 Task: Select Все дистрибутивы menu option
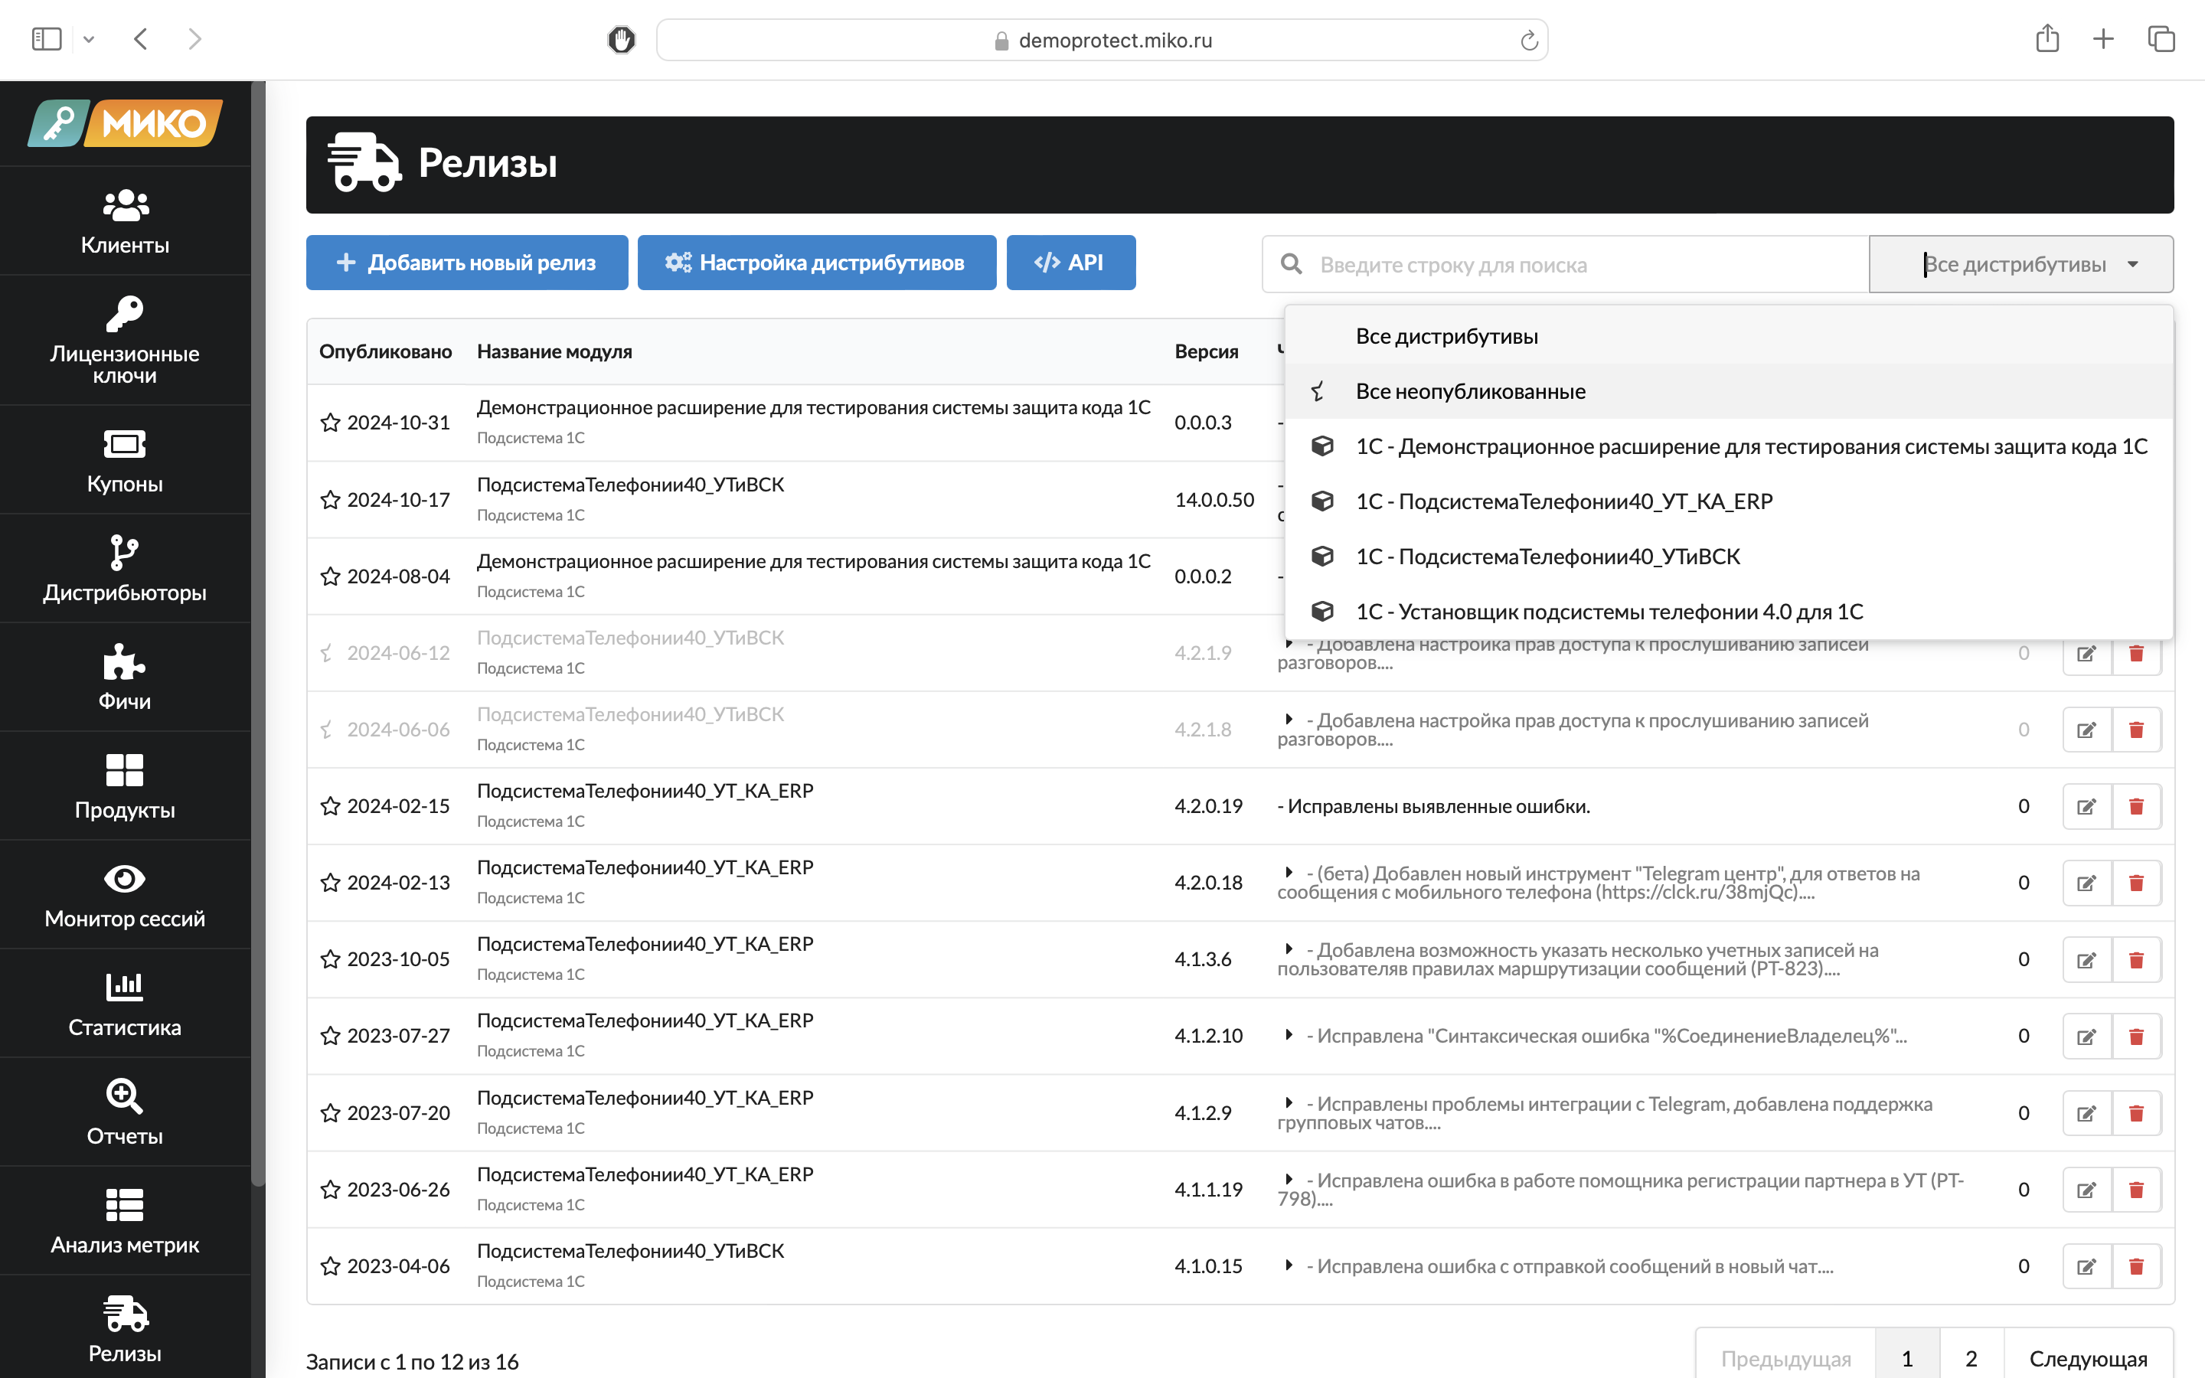[x=1729, y=336]
